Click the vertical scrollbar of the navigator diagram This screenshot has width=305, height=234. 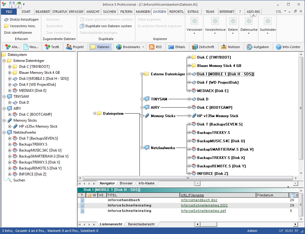pyautogui.click(x=301, y=108)
